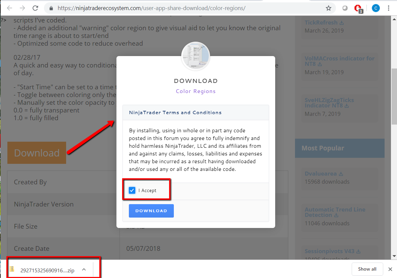
Task: Open the TickRefresh download link
Action: click(324, 22)
